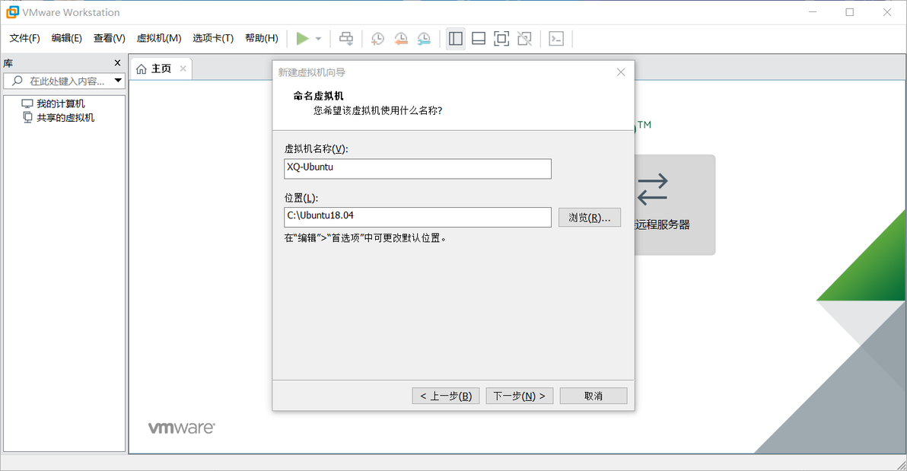
Task: Click the green power-on play icon
Action: tap(302, 38)
